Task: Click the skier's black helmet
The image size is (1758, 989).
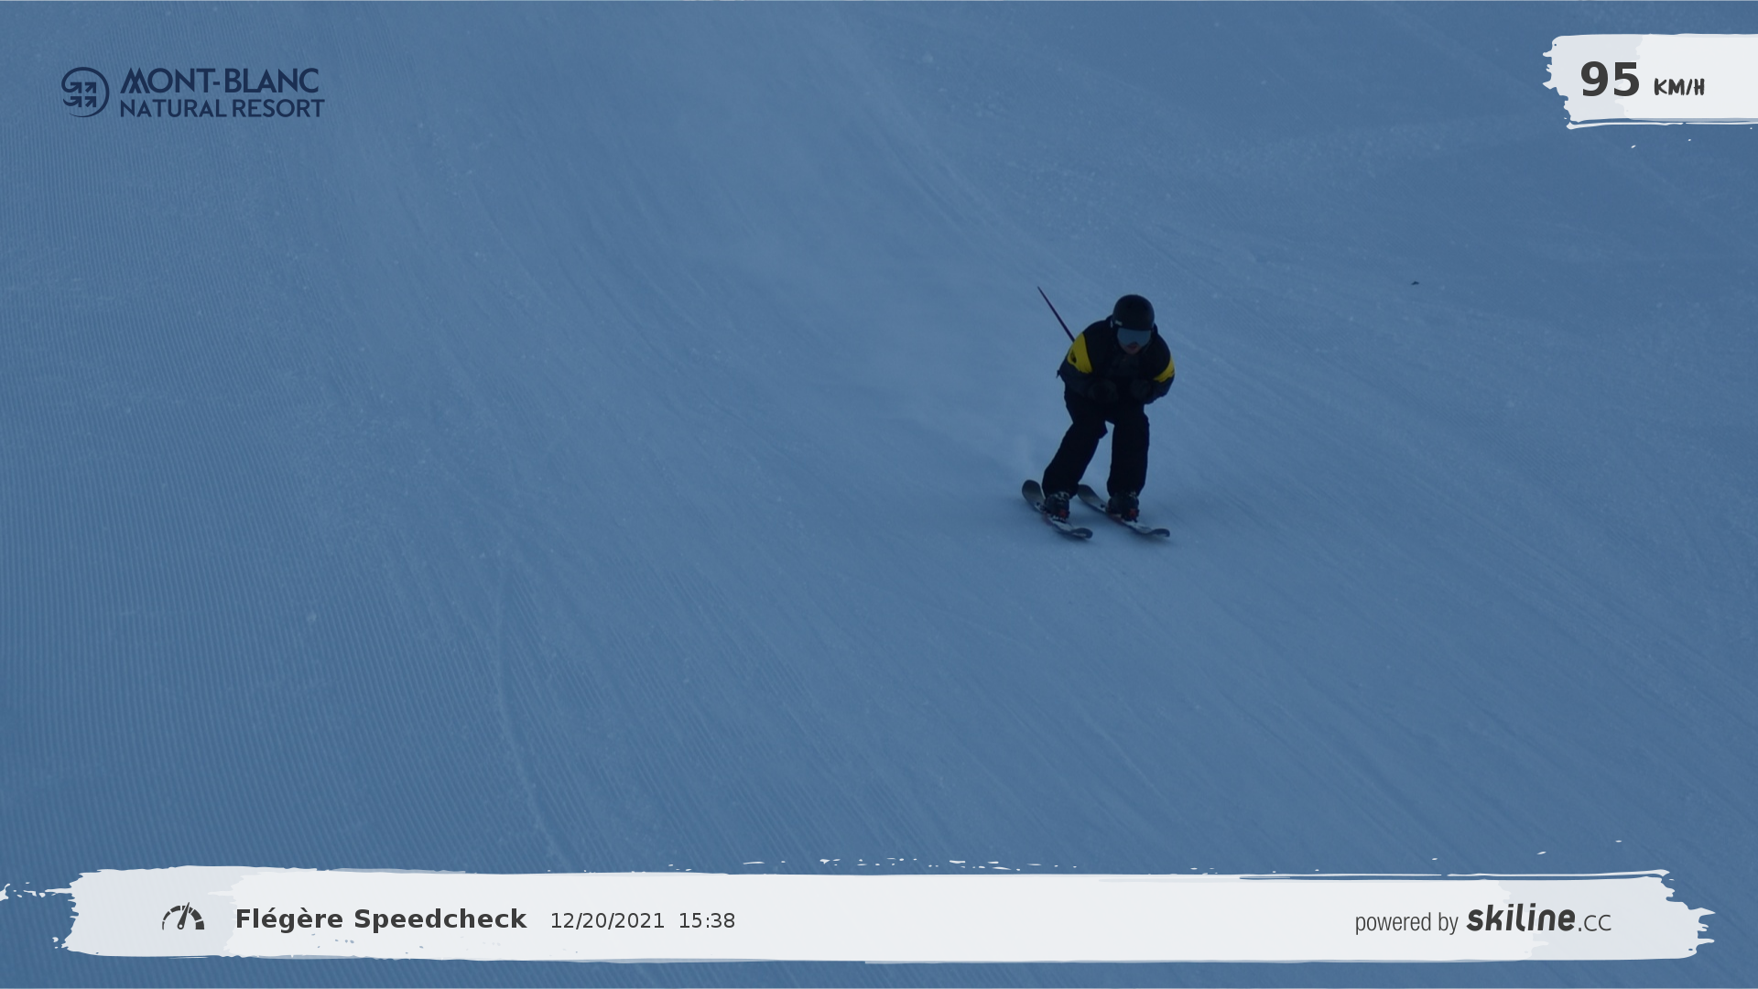Action: pyautogui.click(x=1134, y=311)
